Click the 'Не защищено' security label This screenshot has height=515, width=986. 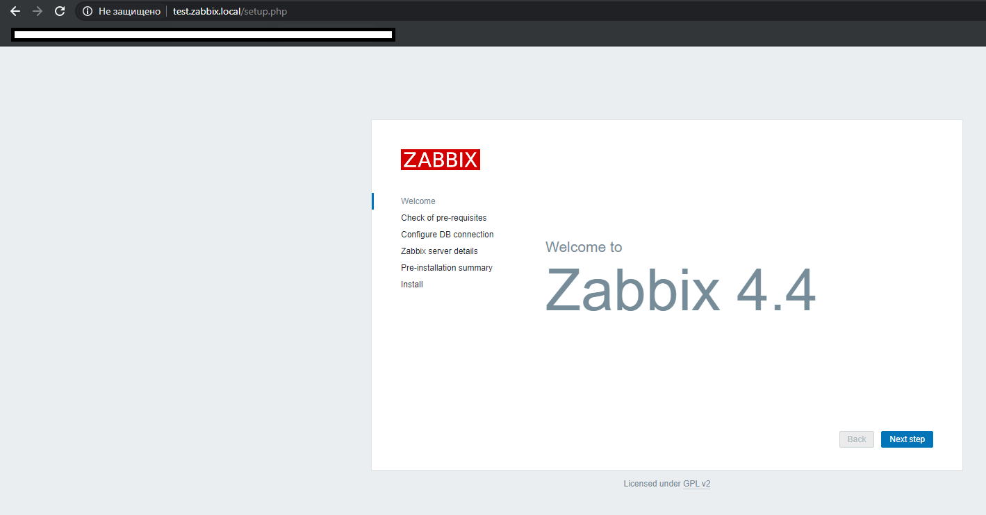point(129,11)
